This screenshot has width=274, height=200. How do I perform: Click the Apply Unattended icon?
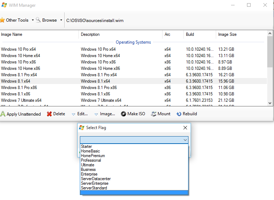tap(3, 114)
